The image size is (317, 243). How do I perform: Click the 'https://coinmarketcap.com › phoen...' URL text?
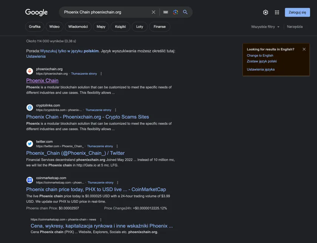point(60,183)
